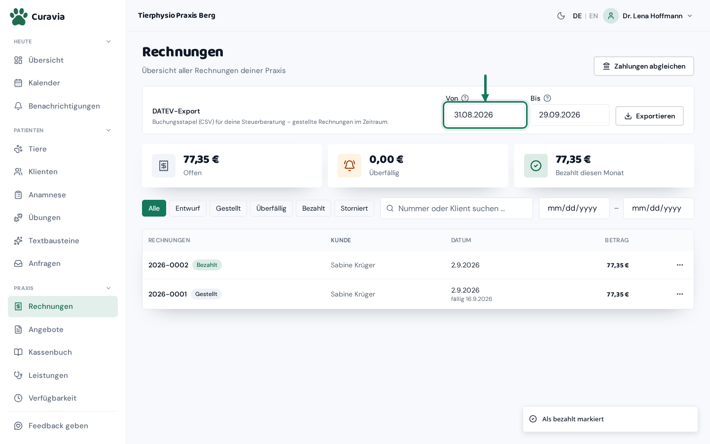Image resolution: width=710 pixels, height=444 pixels.
Task: Select the Alle filter tab
Action: 154,208
